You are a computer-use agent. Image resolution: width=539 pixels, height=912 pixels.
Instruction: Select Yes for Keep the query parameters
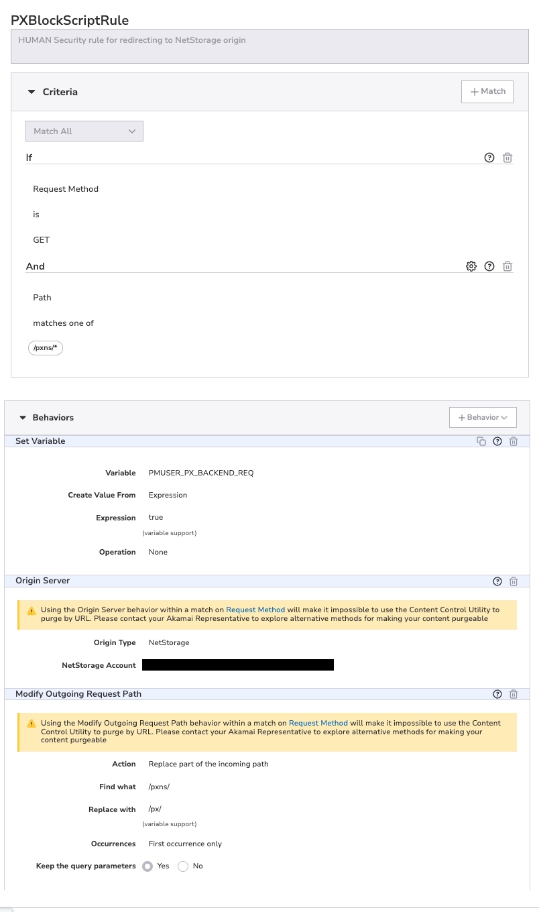[x=147, y=866]
